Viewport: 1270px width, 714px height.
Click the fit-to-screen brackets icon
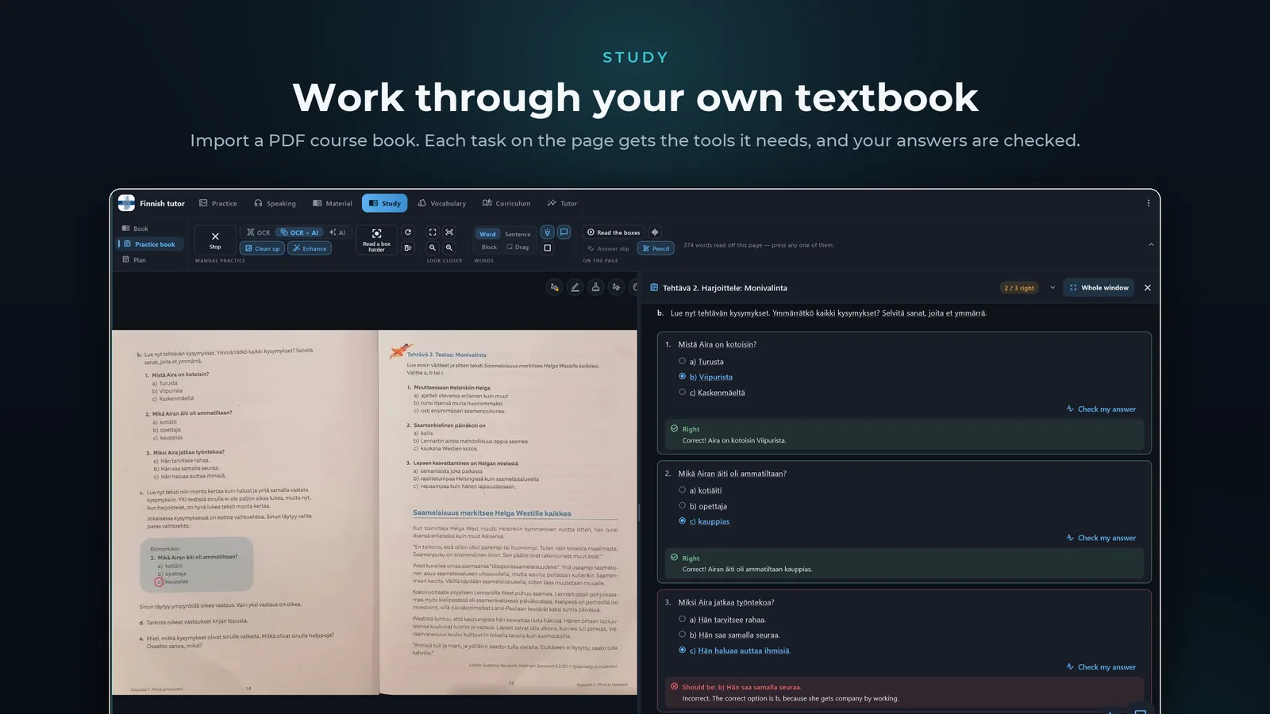tap(433, 232)
